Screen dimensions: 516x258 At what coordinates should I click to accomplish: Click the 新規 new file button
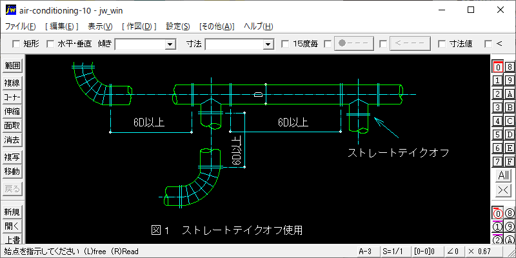tap(12, 212)
